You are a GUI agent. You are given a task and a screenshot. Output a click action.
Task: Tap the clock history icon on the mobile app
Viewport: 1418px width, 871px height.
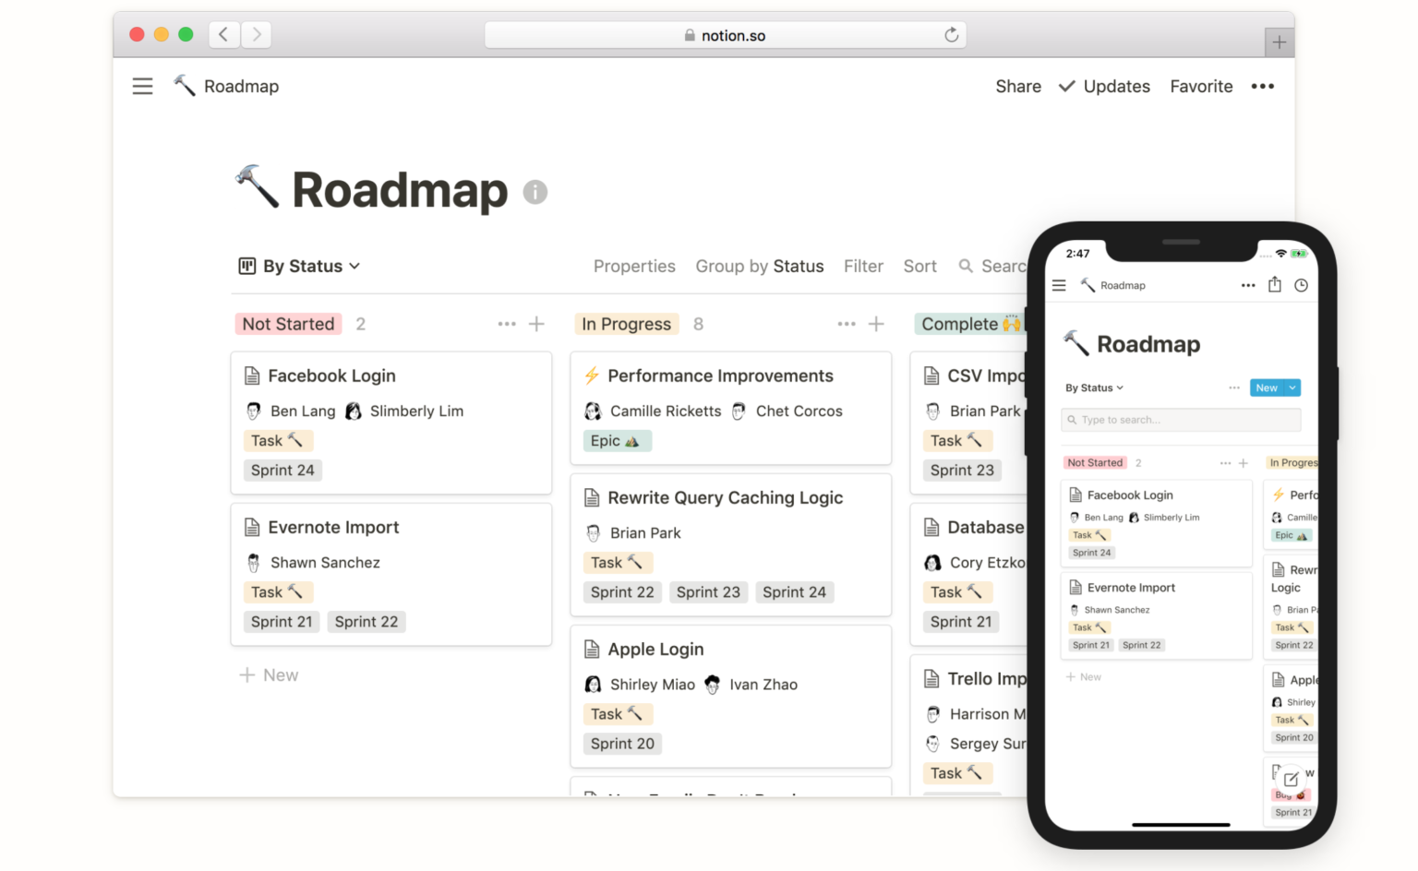[x=1302, y=285]
